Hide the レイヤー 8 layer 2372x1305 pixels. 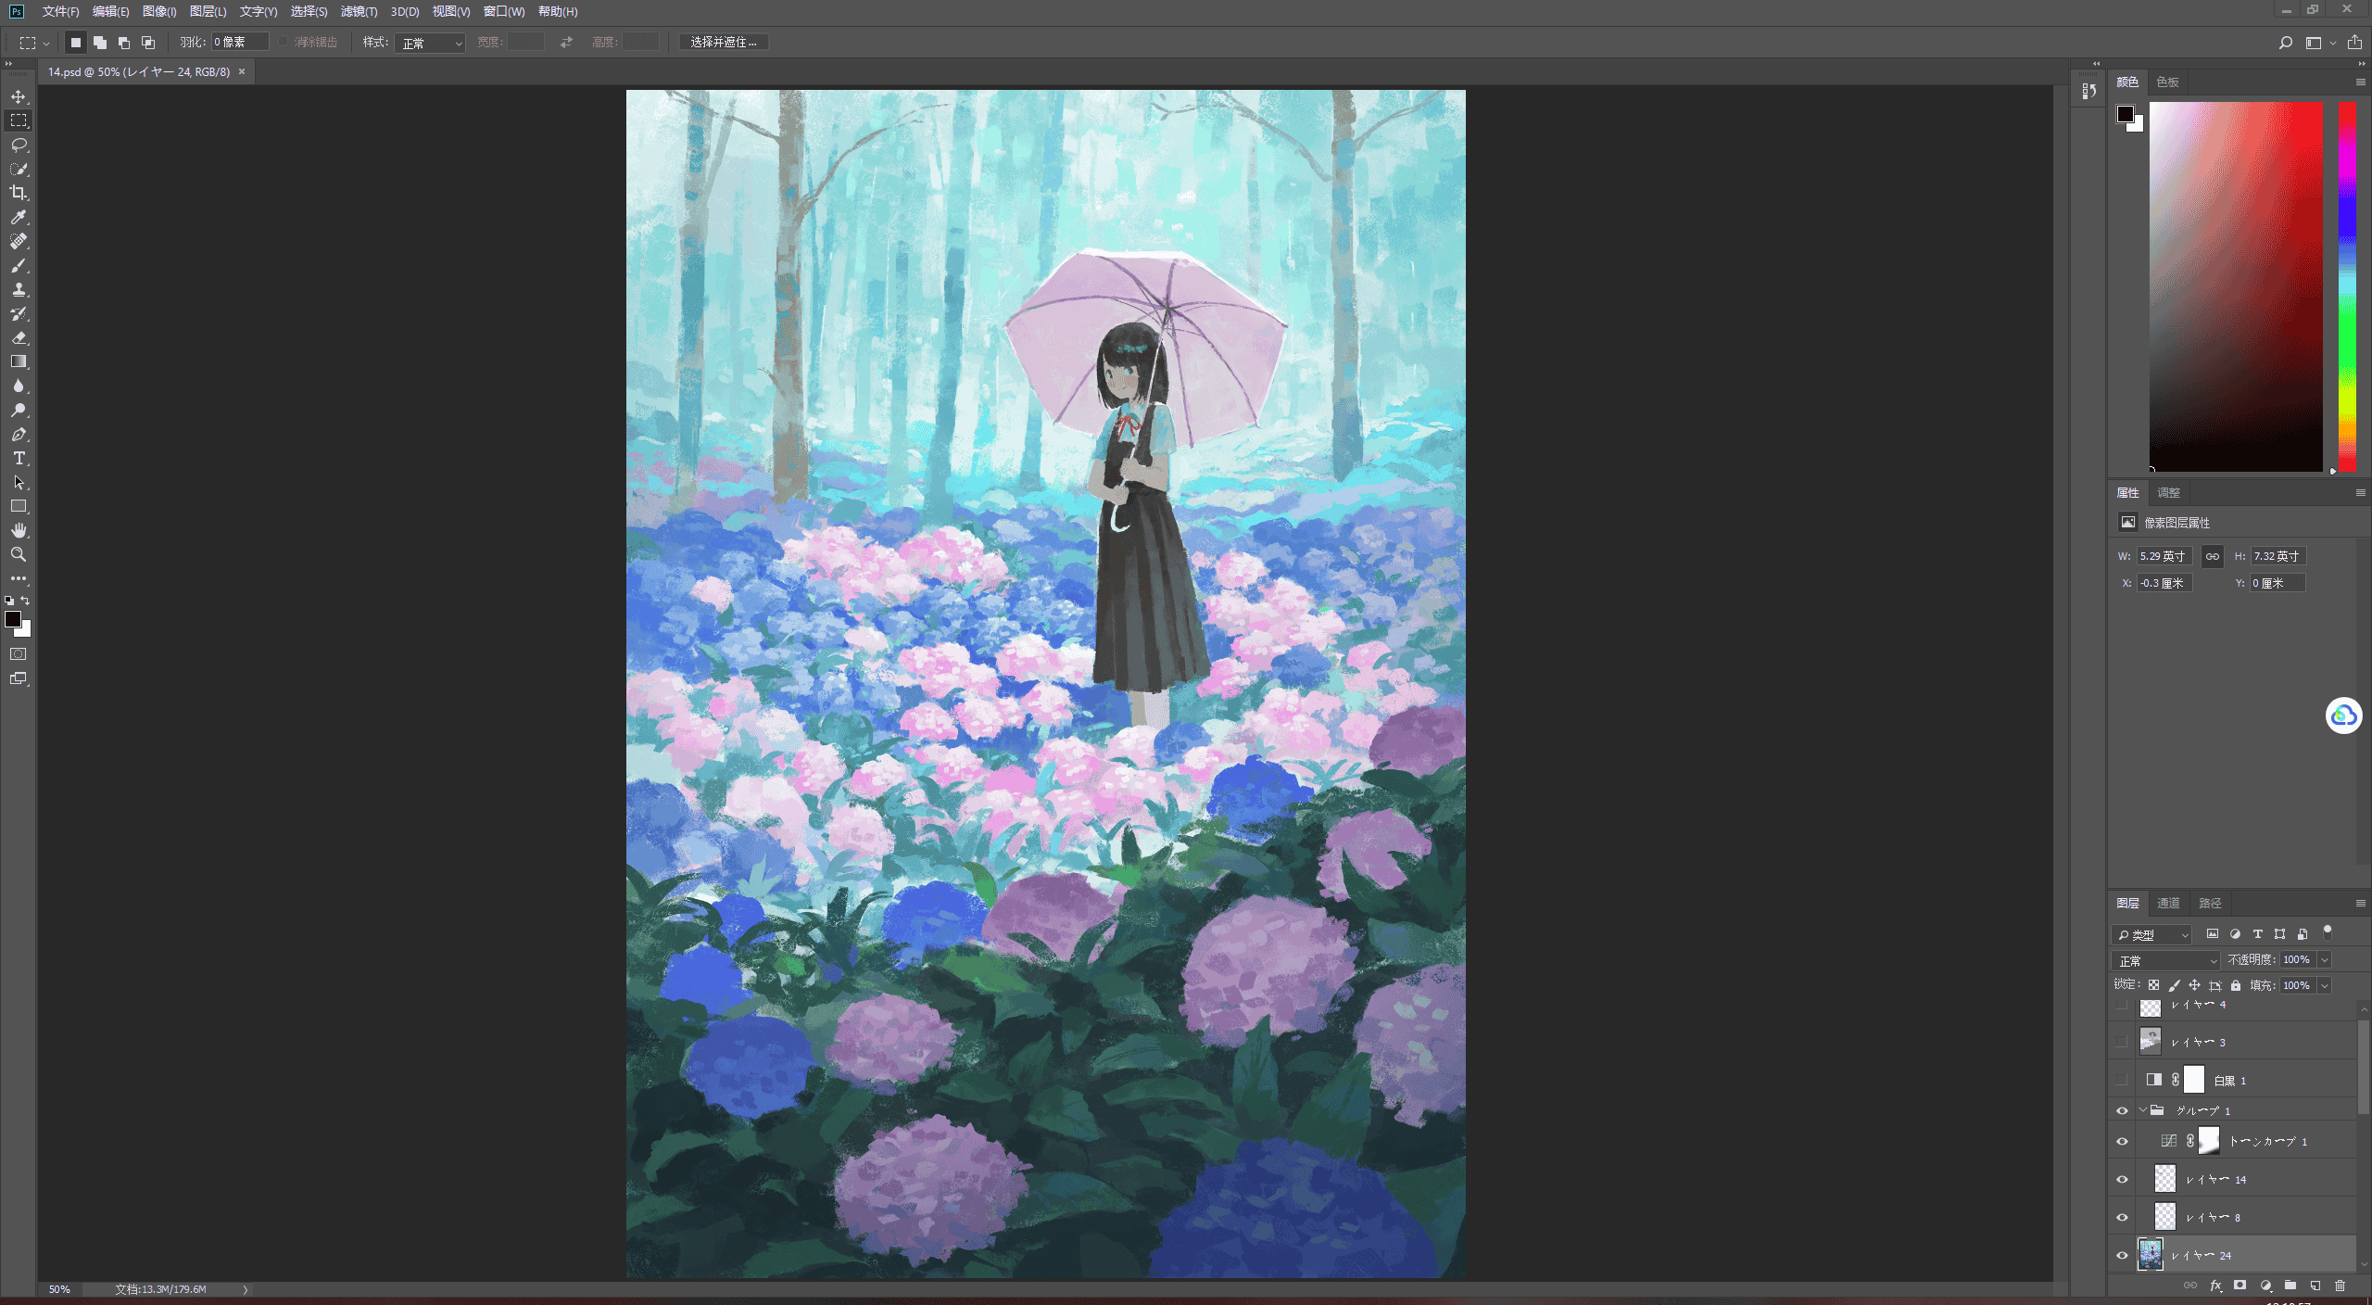[x=2122, y=1217]
